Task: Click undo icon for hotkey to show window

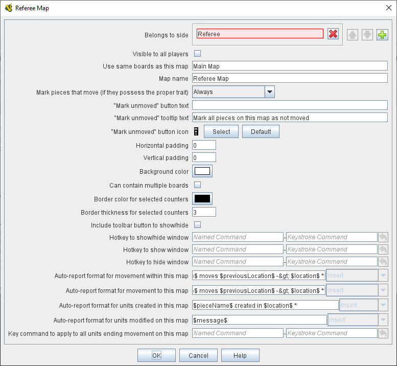Action: 383,249
